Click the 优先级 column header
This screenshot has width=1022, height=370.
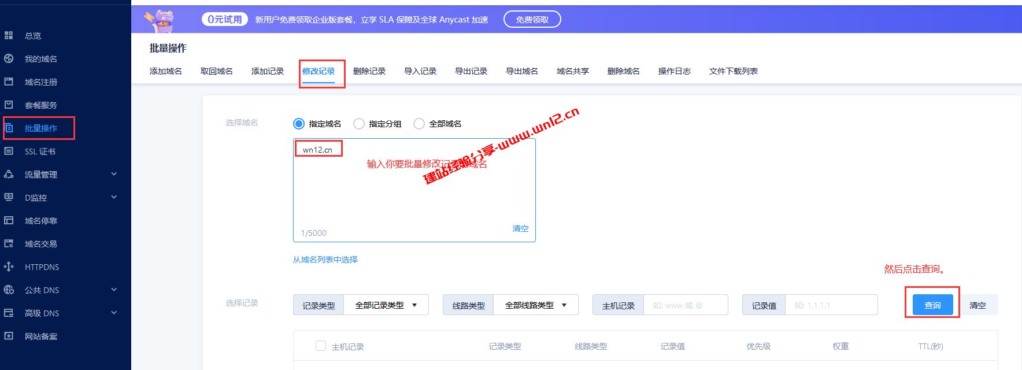[x=758, y=346]
